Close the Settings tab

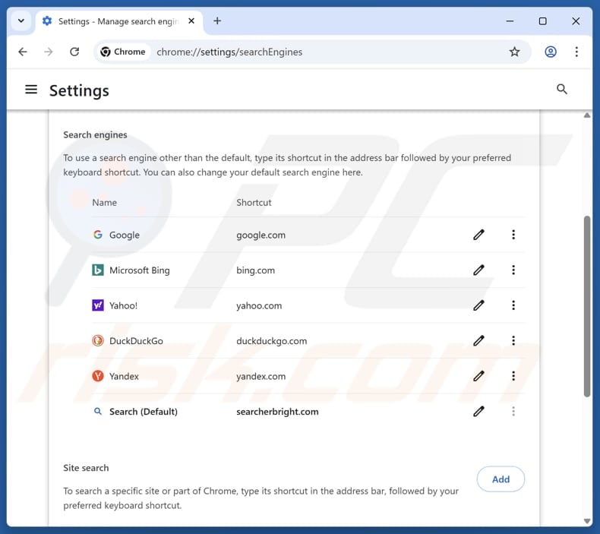[191, 21]
